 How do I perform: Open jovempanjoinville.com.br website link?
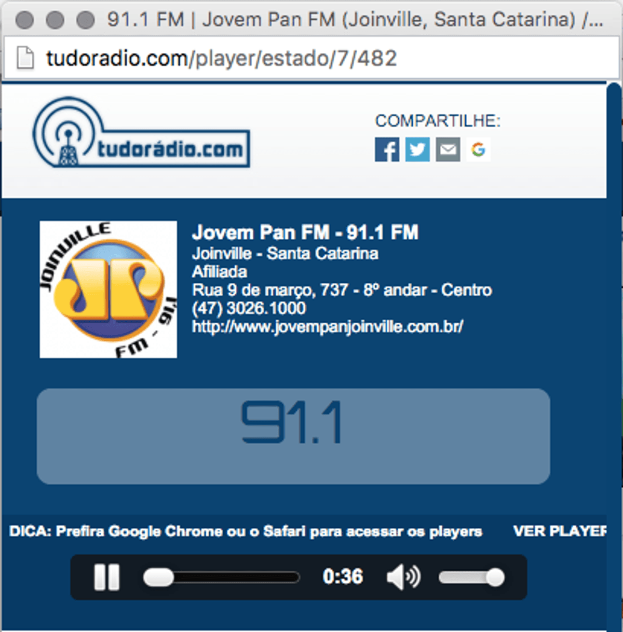(x=328, y=327)
